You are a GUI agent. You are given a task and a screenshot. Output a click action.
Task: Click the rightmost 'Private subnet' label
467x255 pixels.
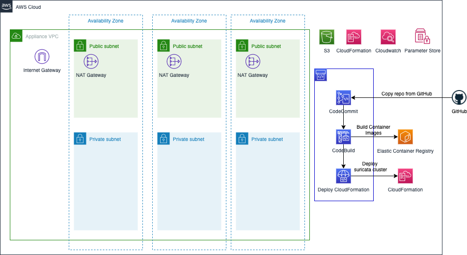point(267,139)
